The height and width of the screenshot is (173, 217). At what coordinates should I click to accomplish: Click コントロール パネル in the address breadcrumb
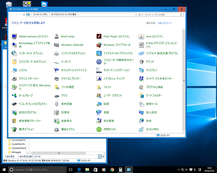click(x=40, y=15)
